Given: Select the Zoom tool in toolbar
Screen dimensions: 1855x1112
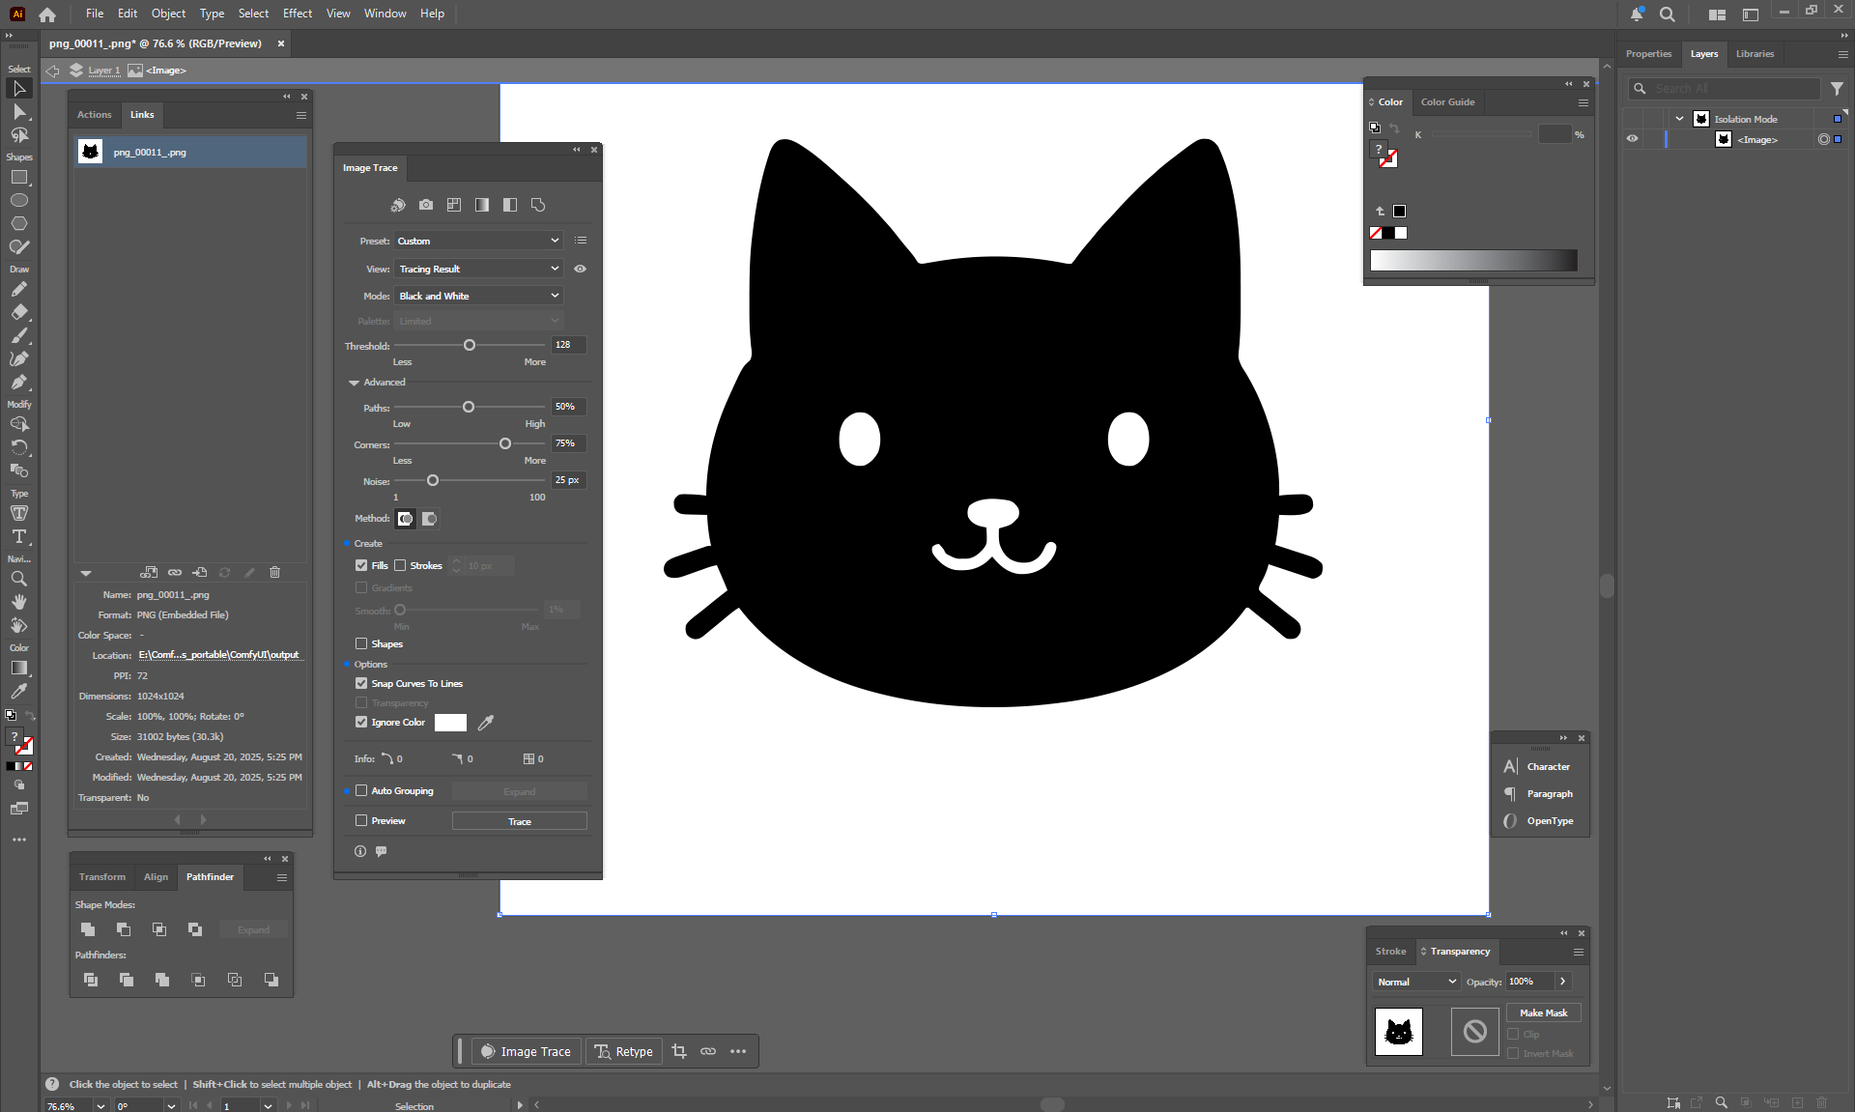Looking at the screenshot, I should click(x=18, y=579).
